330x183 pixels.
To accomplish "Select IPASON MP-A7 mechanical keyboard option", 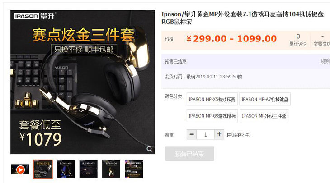I will coord(265,99).
